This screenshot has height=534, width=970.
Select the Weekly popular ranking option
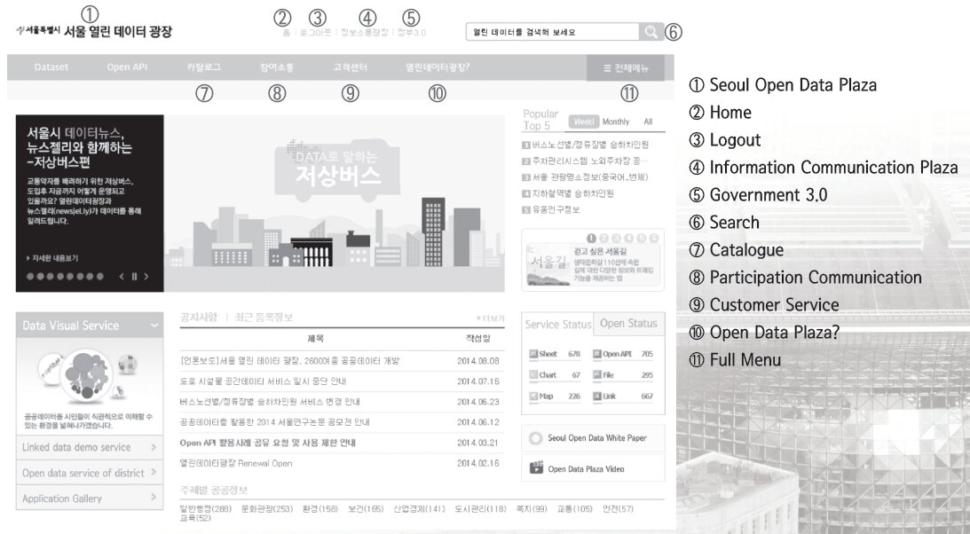pyautogui.click(x=583, y=122)
